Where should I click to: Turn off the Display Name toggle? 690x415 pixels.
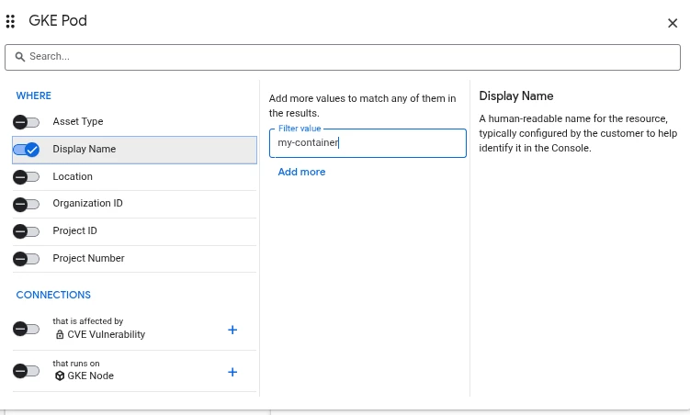point(26,150)
